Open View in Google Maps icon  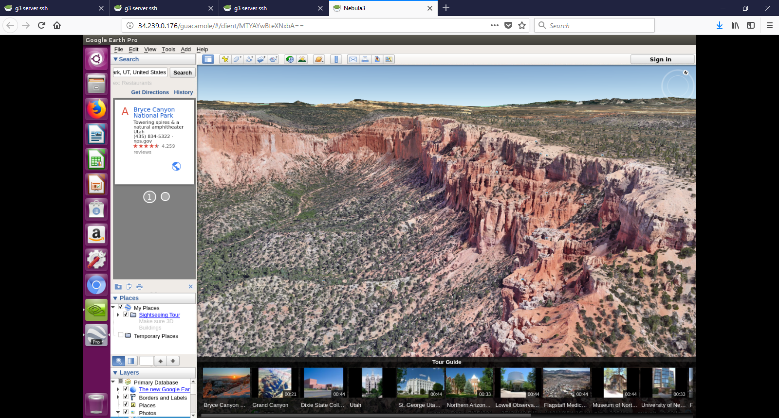point(389,59)
